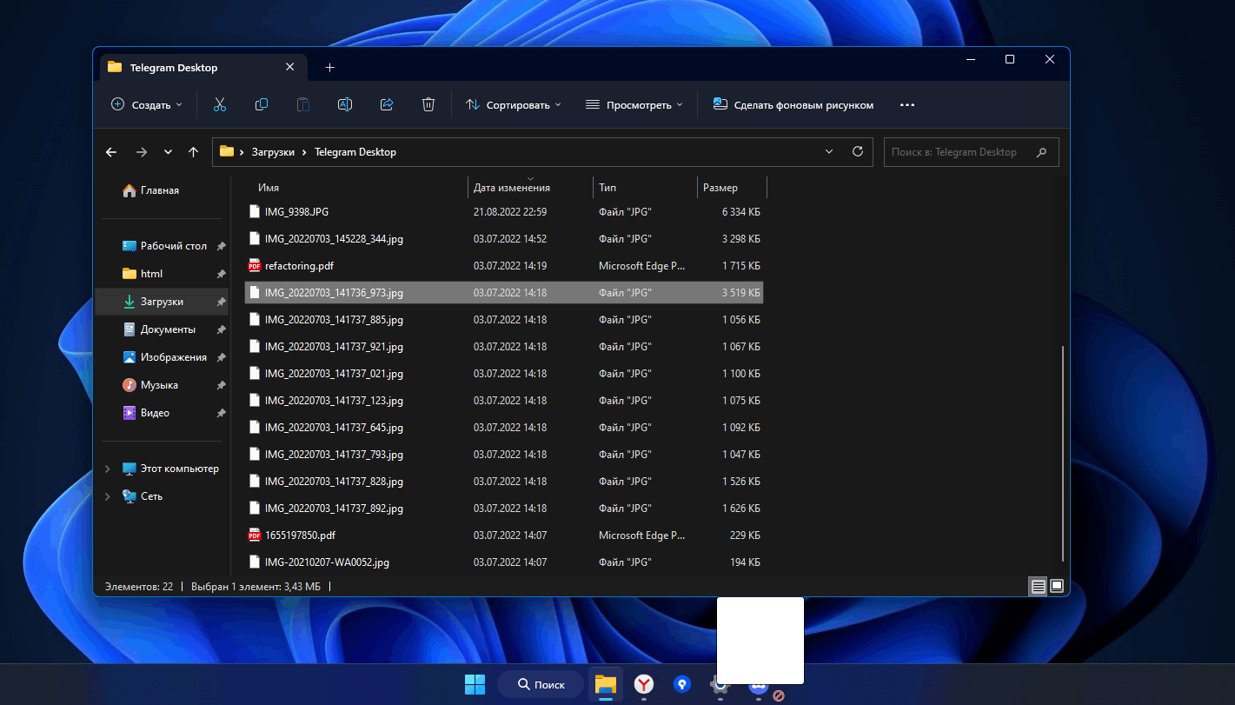
Task: Open the Просмотреть dropdown menu
Action: click(634, 104)
